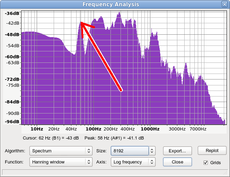This screenshot has height=177, width=230.
Task: Click the 7000Hz label on frequency axis
Action: click(198, 129)
